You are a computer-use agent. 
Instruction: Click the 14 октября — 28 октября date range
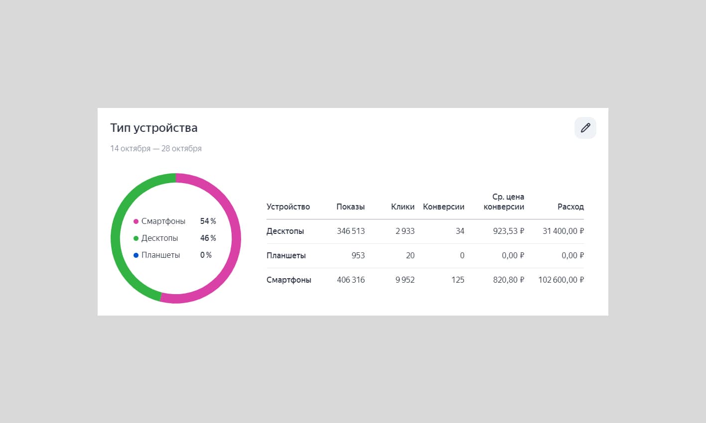(156, 148)
